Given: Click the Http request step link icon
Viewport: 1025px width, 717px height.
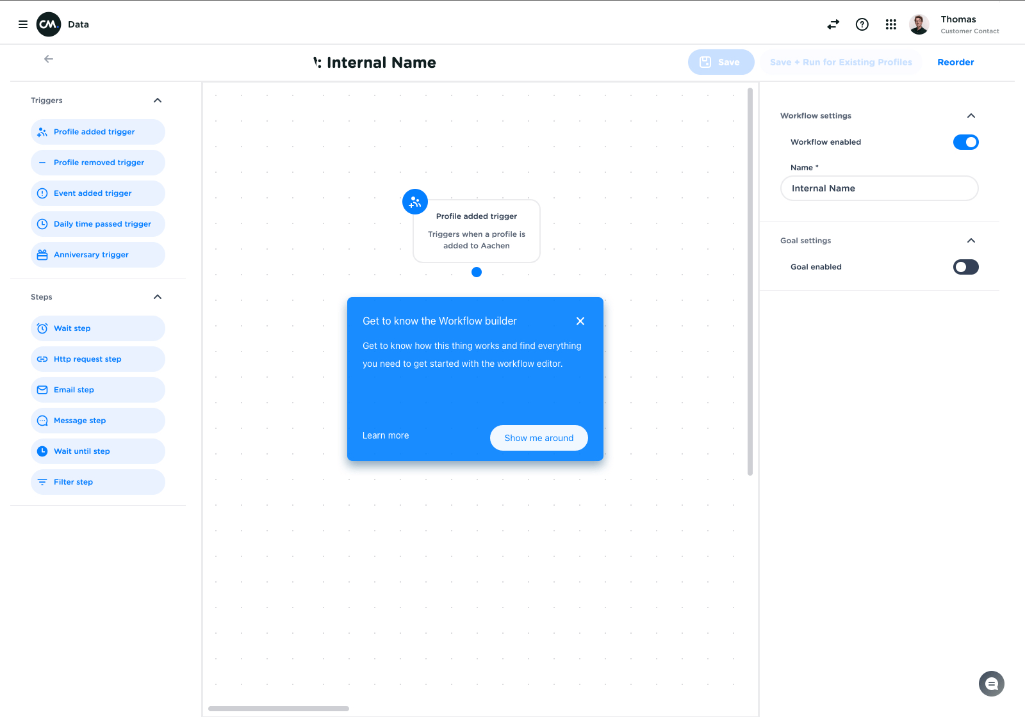Looking at the screenshot, I should 42,359.
